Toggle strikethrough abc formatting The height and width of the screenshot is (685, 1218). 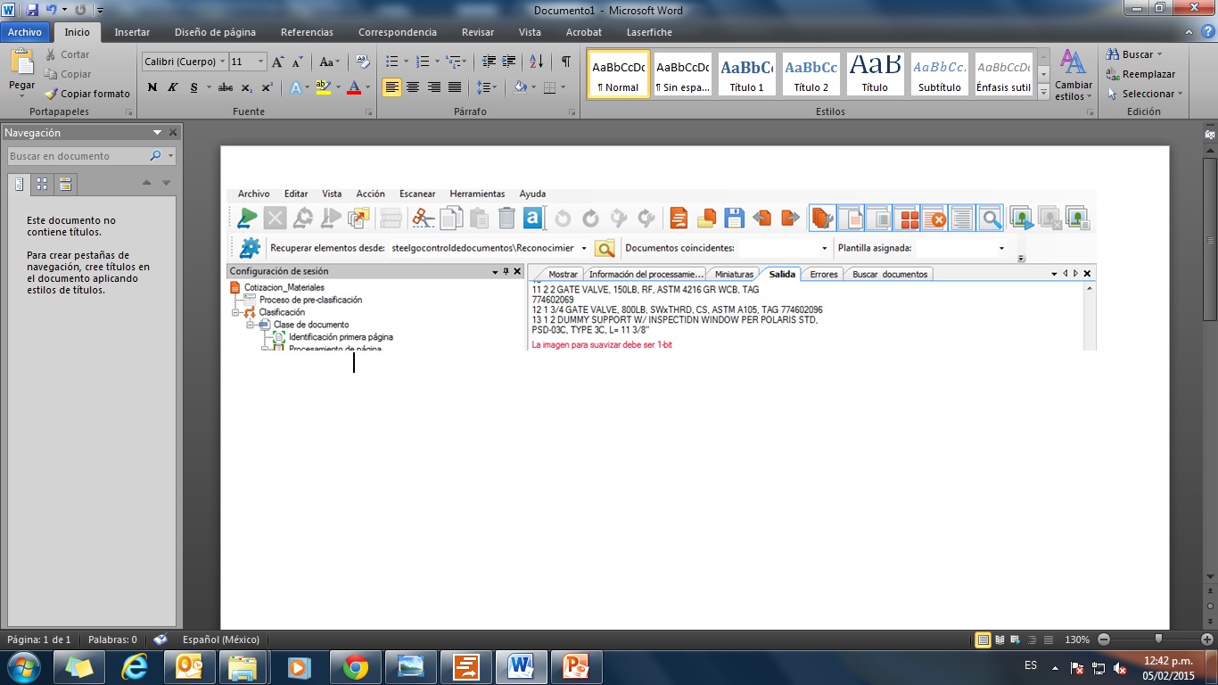(226, 87)
